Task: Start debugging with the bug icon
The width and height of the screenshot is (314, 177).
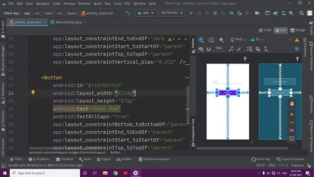Action: tap(215, 13)
